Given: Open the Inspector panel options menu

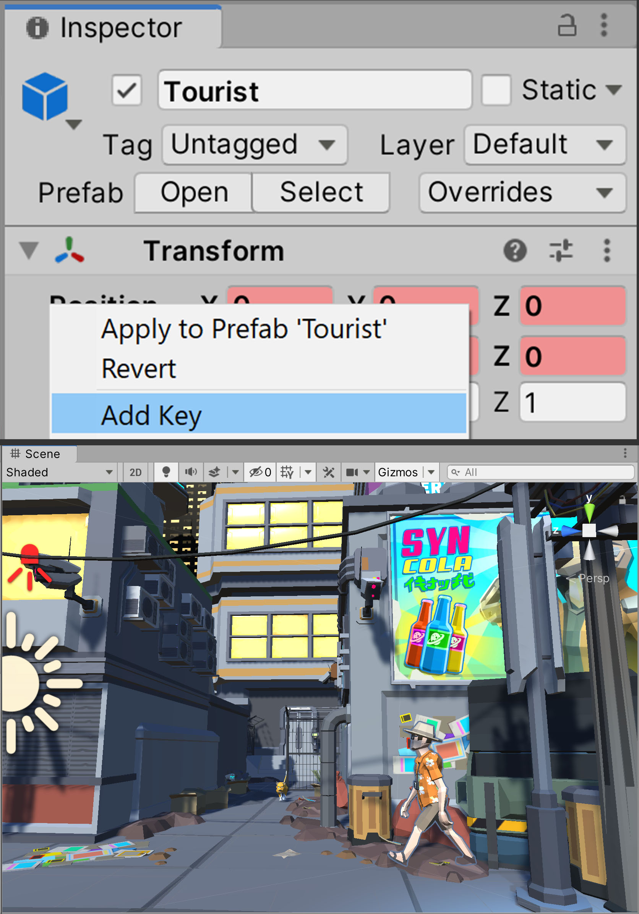Looking at the screenshot, I should pyautogui.click(x=604, y=26).
